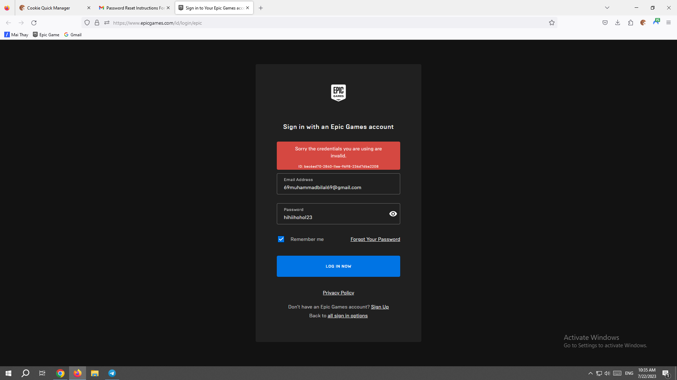
Task: Go back to all sign in options
Action: pyautogui.click(x=348, y=316)
